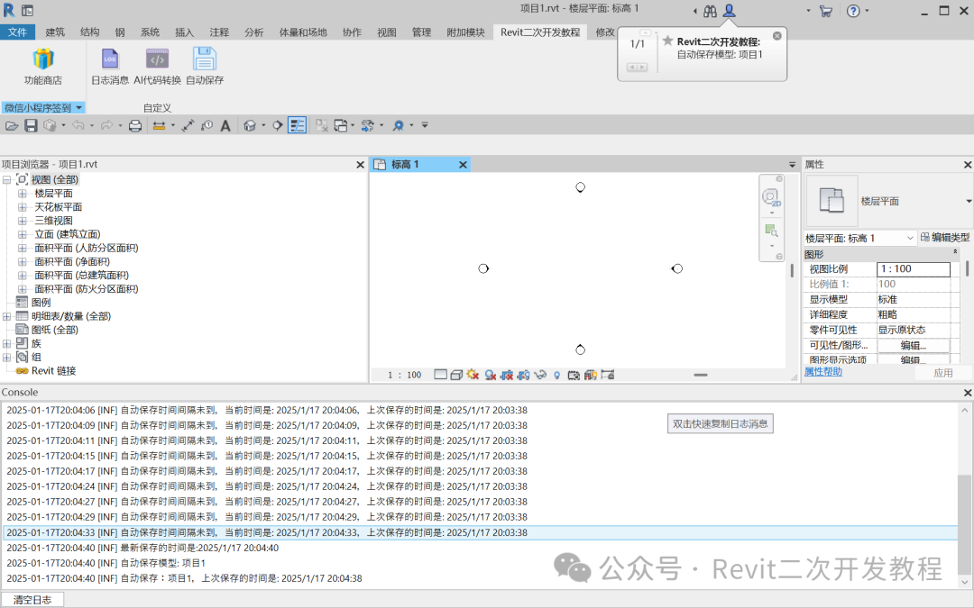Click the 编辑类型 button
Image resolution: width=974 pixels, height=608 pixels.
point(944,238)
